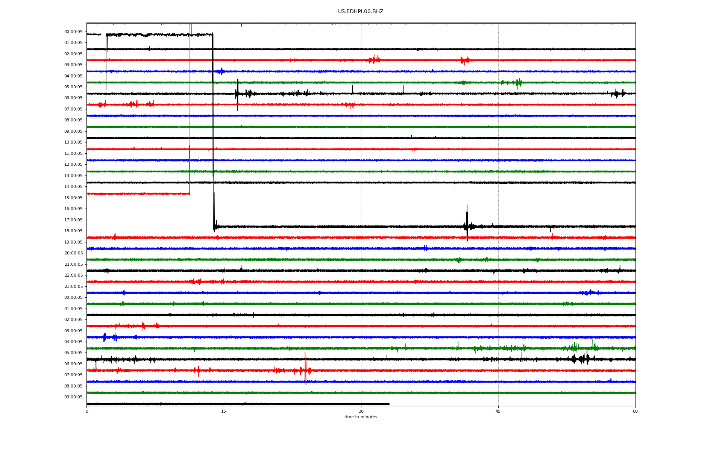Select the 60 tick label on the x-axis
The height and width of the screenshot is (451, 722).
(635, 411)
